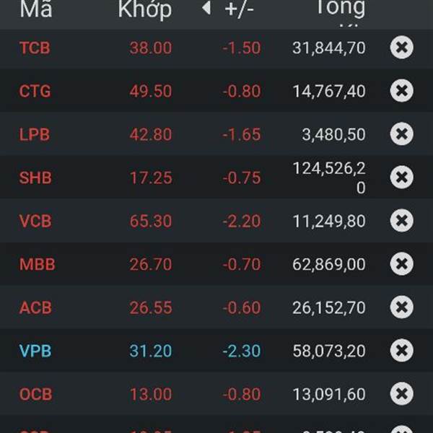Delete the OCB row with X icon

pyautogui.click(x=401, y=394)
